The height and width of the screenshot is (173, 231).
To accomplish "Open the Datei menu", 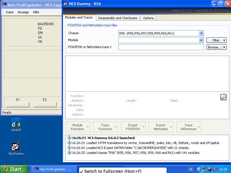I will [10, 12].
